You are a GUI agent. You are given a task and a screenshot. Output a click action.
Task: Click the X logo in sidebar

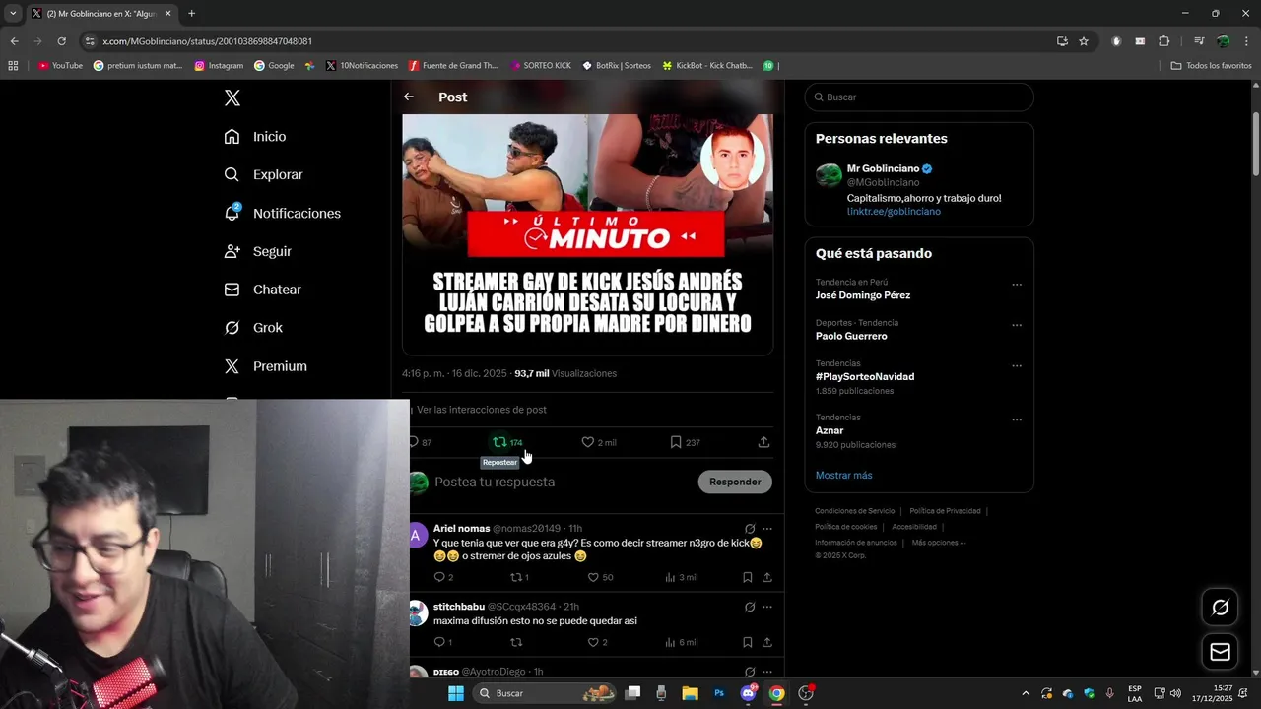tap(232, 97)
